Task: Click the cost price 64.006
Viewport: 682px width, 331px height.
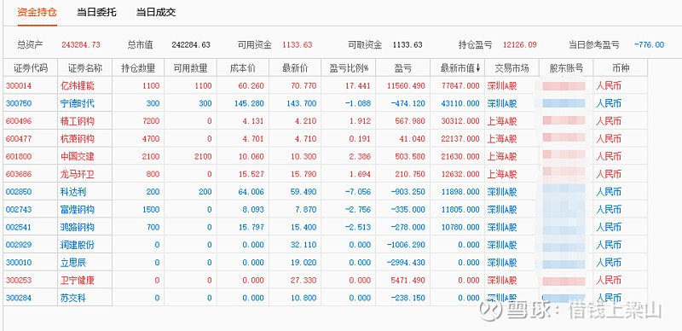Action: click(x=251, y=192)
